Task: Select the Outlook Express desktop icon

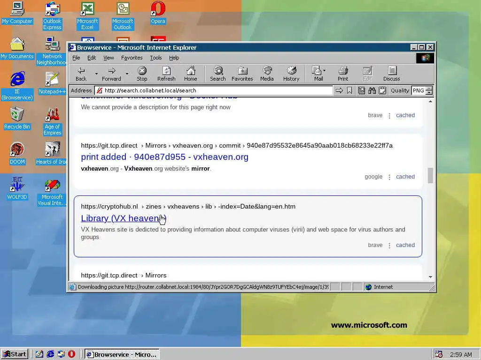Action: pos(52,16)
